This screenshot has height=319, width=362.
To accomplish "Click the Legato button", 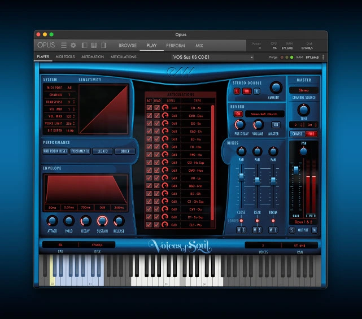I will click(x=103, y=151).
